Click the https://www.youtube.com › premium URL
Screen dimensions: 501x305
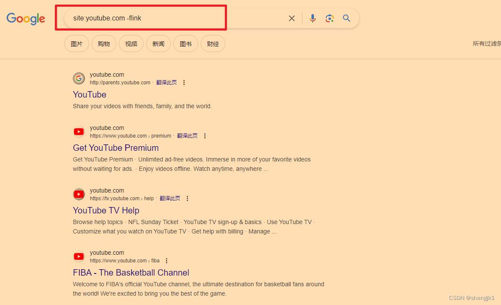pos(130,136)
